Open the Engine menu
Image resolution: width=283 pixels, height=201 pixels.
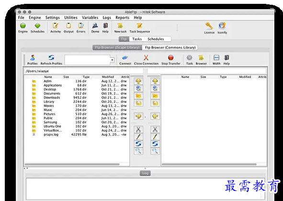(35, 18)
